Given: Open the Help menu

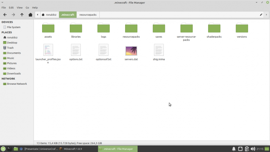Looking at the screenshot, I should click(x=35, y=8).
